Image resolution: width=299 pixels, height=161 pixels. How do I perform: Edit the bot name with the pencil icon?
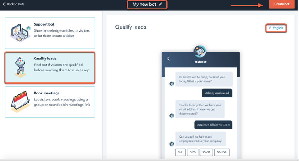160,4
